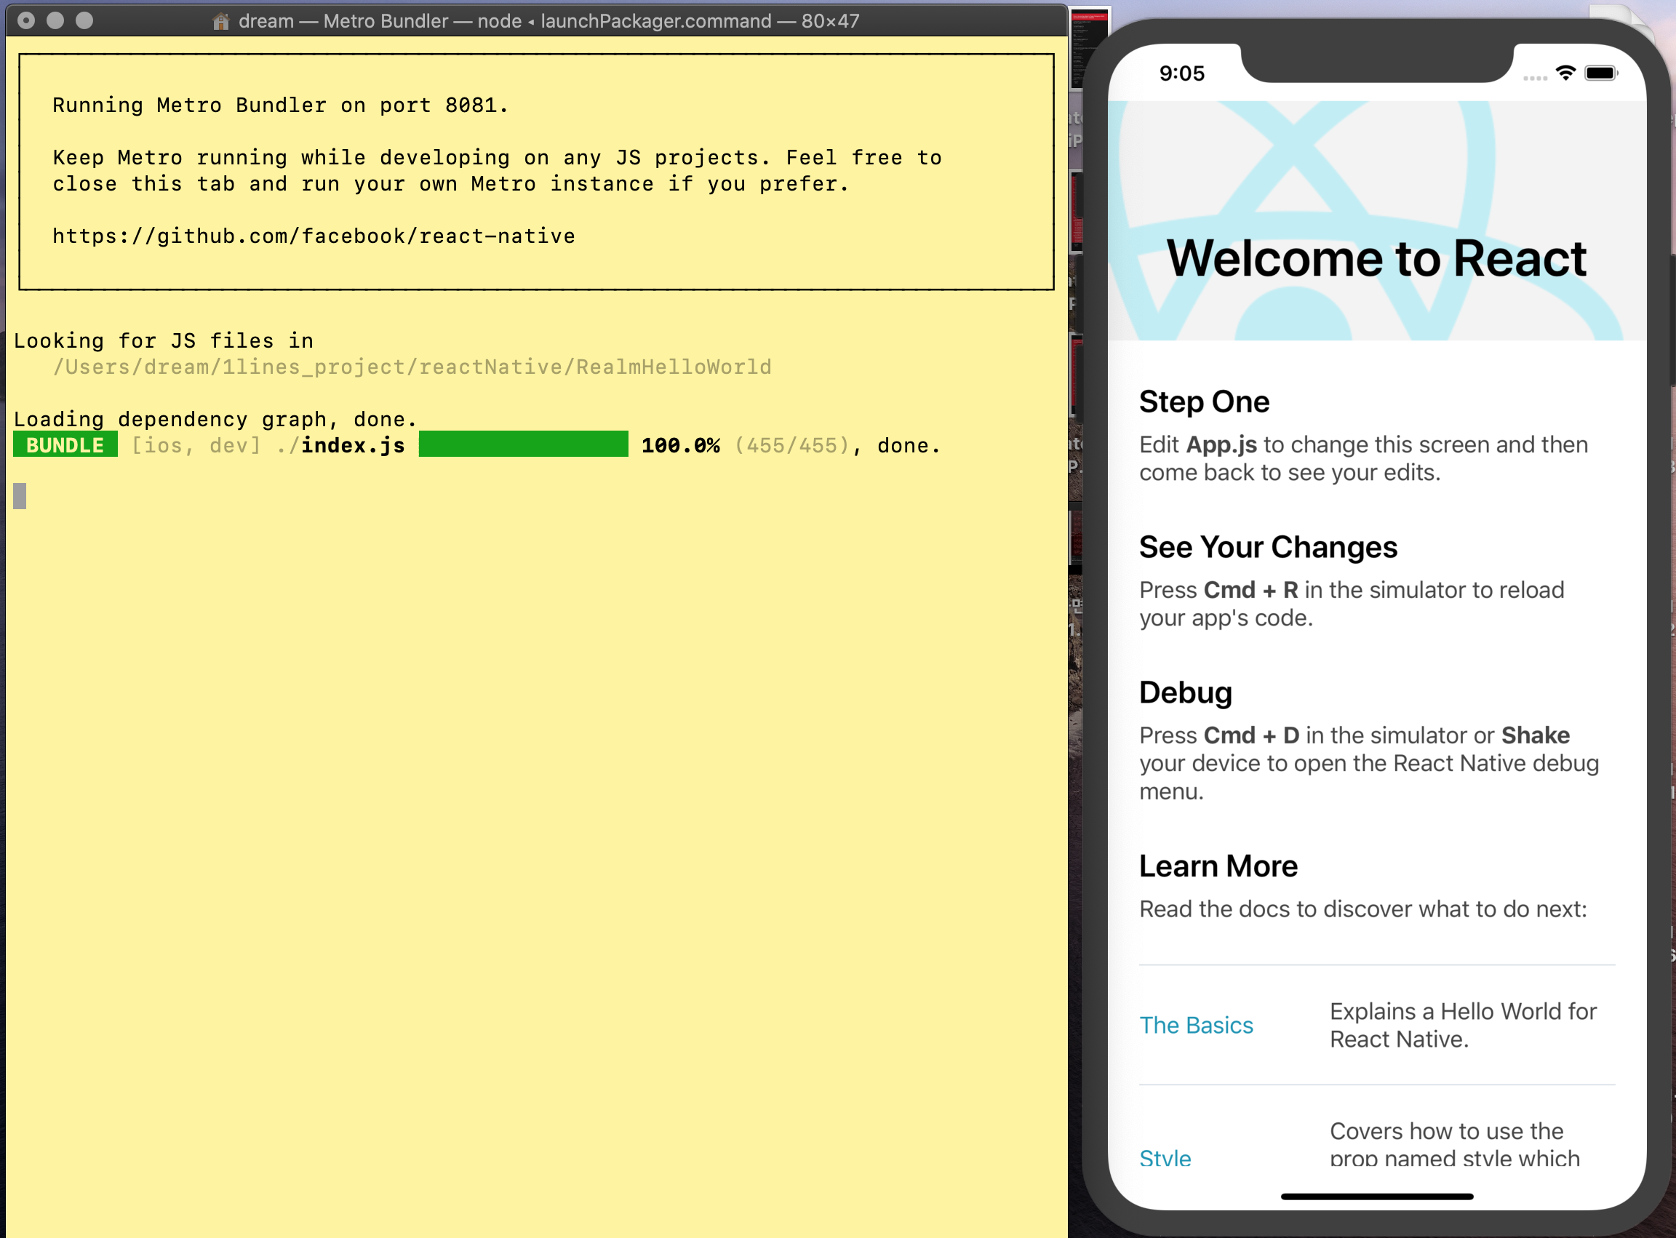Open the Style documentation link
The width and height of the screenshot is (1676, 1238).
point(1165,1157)
